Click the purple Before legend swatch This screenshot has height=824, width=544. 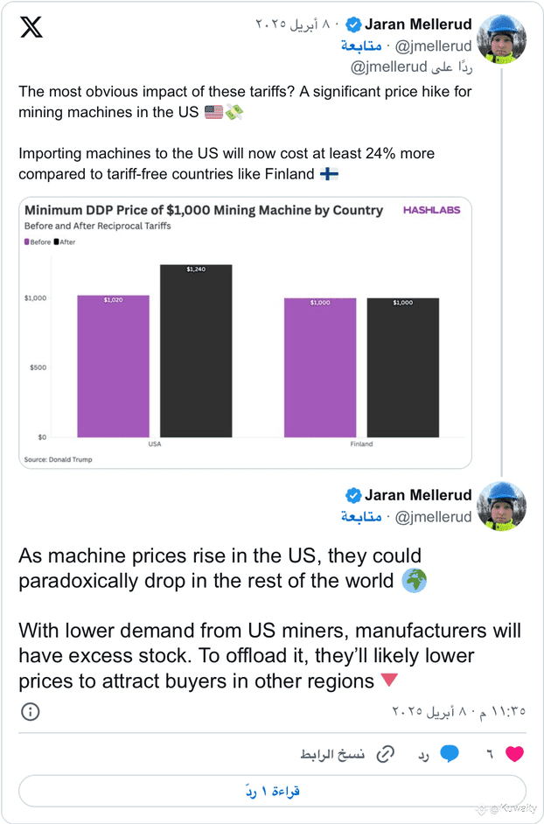[x=27, y=242]
